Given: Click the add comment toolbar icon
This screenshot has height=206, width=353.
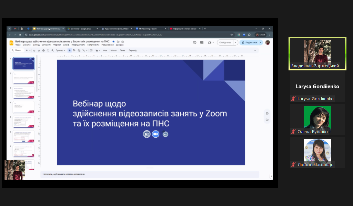Looking at the screenshot, I should (91, 50).
